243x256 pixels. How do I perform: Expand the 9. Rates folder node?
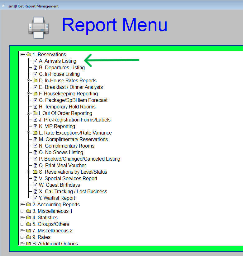(22, 237)
